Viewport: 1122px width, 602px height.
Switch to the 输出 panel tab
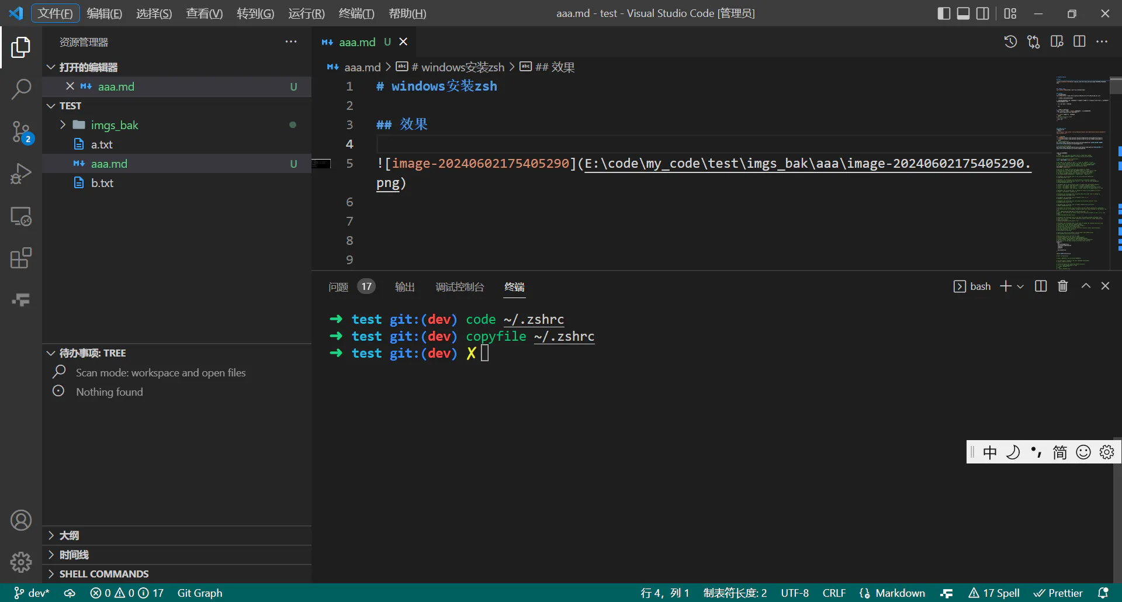click(404, 287)
